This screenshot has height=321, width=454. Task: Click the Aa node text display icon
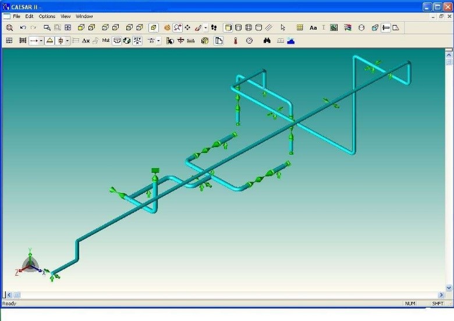click(x=313, y=27)
